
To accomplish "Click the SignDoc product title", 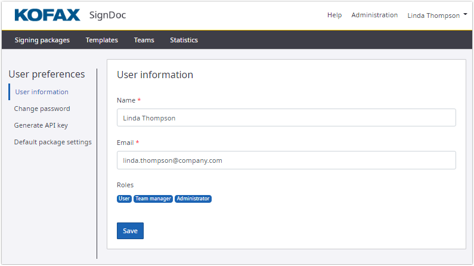I will 107,15.
